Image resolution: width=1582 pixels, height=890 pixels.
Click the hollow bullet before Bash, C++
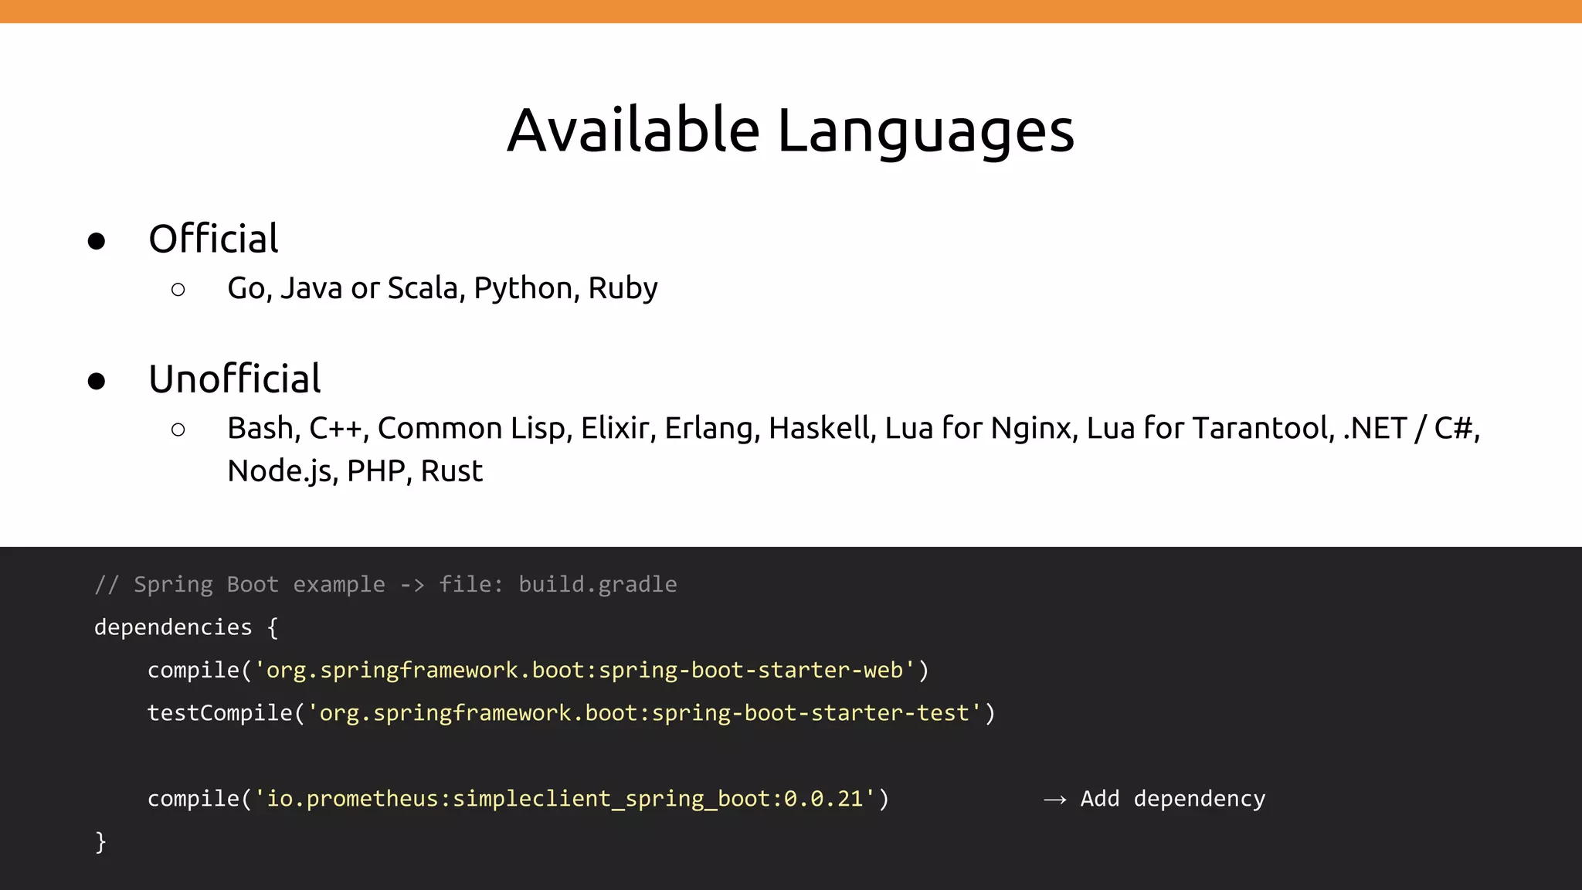point(178,430)
